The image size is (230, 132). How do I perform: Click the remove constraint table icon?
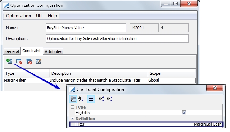click(19, 62)
